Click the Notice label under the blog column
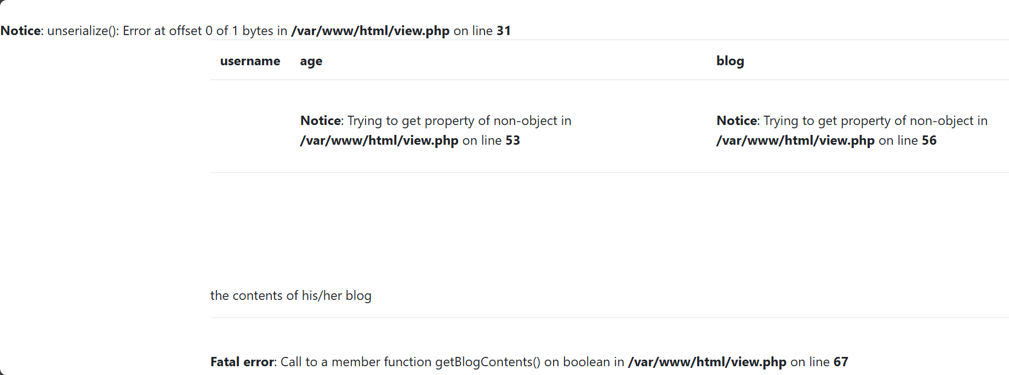 (x=737, y=121)
